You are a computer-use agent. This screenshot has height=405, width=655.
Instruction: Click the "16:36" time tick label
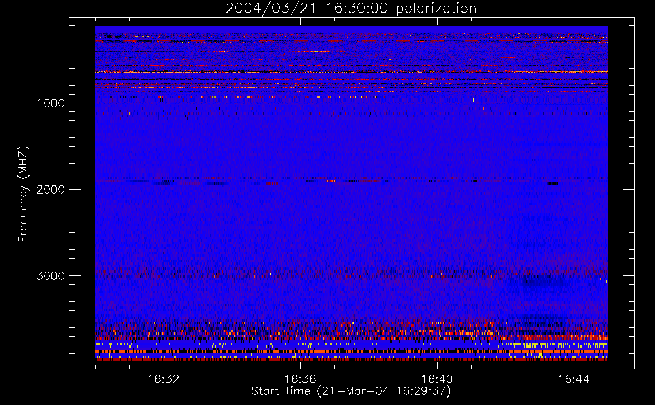point(300,379)
